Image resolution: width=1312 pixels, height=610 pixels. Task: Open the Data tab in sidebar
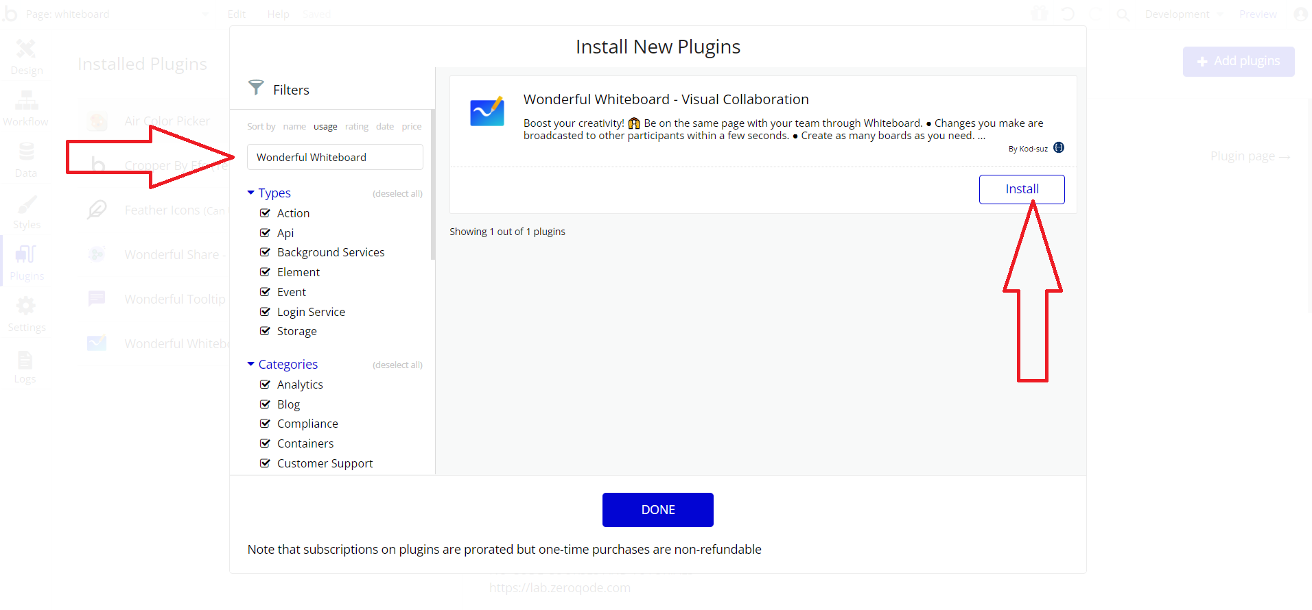click(26, 160)
